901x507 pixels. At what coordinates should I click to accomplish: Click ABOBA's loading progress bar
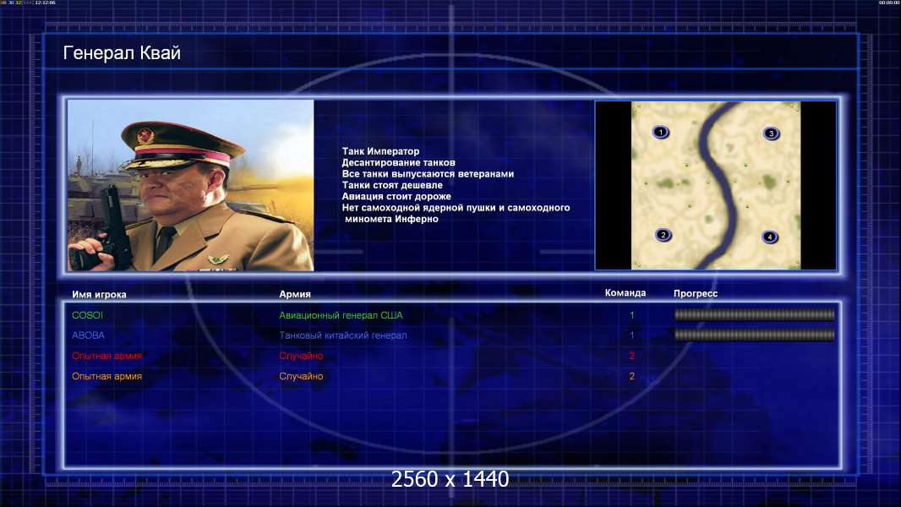click(755, 335)
